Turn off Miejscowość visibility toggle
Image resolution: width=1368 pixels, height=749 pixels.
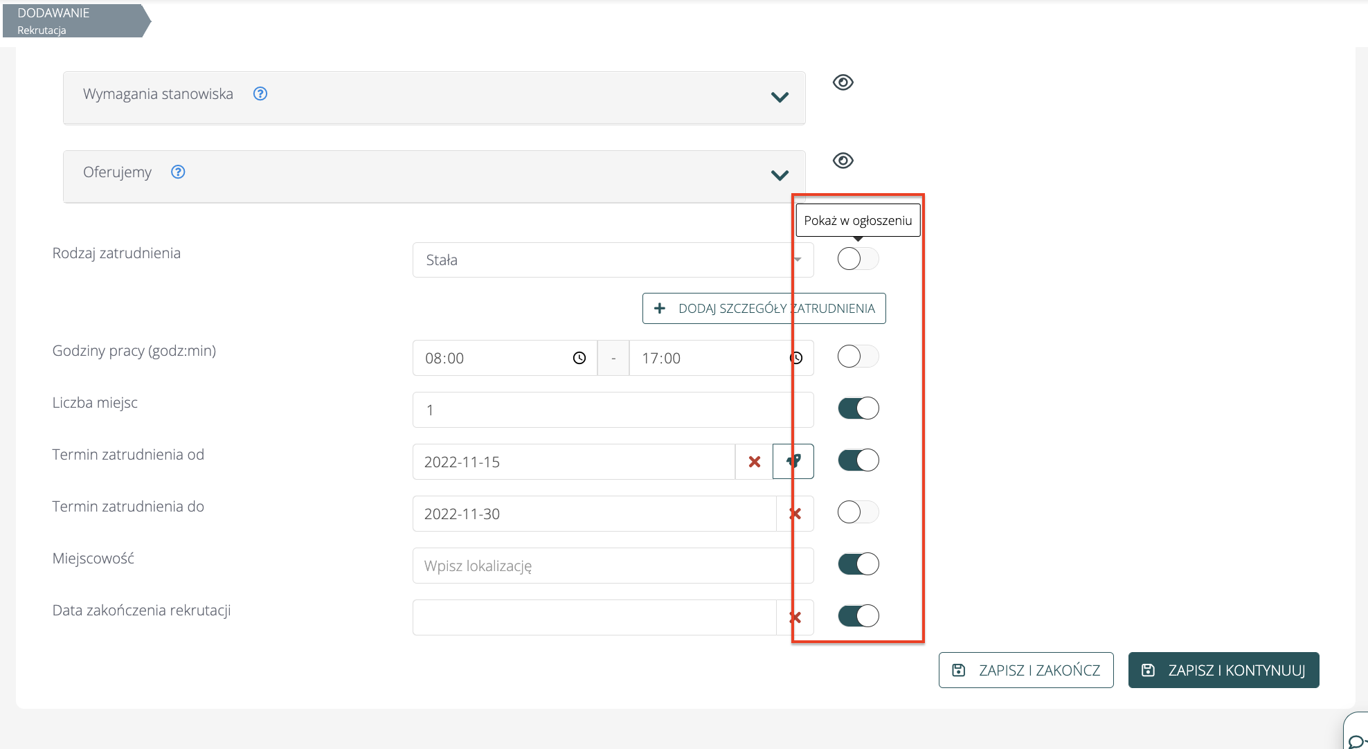click(x=858, y=564)
